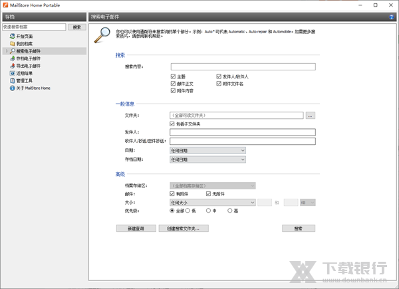This screenshot has width=399, height=289.
Task: Click the large magnifying glass graphic
Action: tap(102, 35)
